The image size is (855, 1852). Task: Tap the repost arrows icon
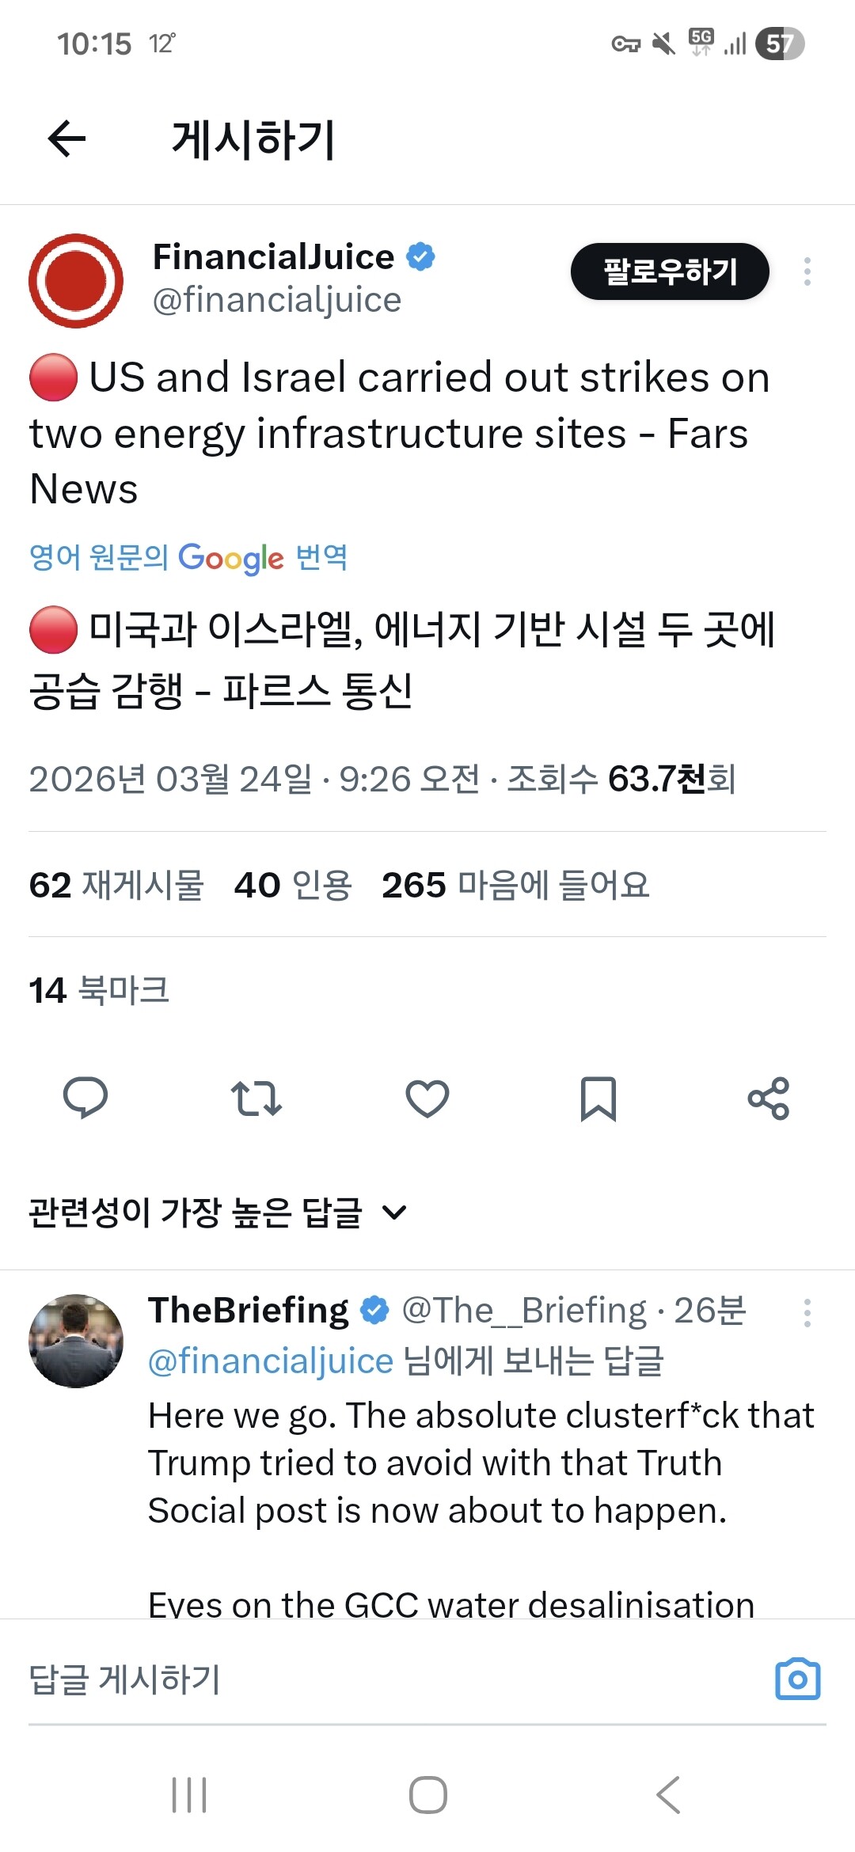pyautogui.click(x=256, y=1098)
